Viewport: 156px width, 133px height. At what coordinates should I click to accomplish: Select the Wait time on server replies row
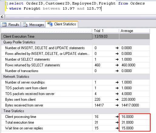coord(75,128)
